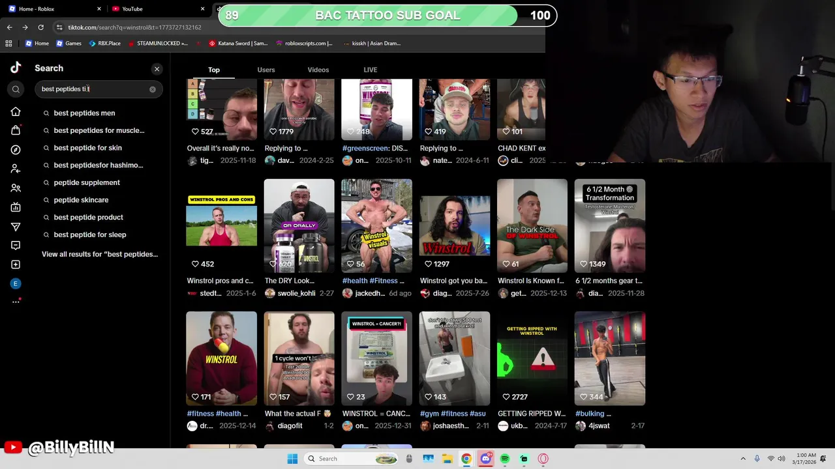Open '6 1/2 Month Transformation' video thumbnail
The height and width of the screenshot is (469, 835).
coord(610,225)
